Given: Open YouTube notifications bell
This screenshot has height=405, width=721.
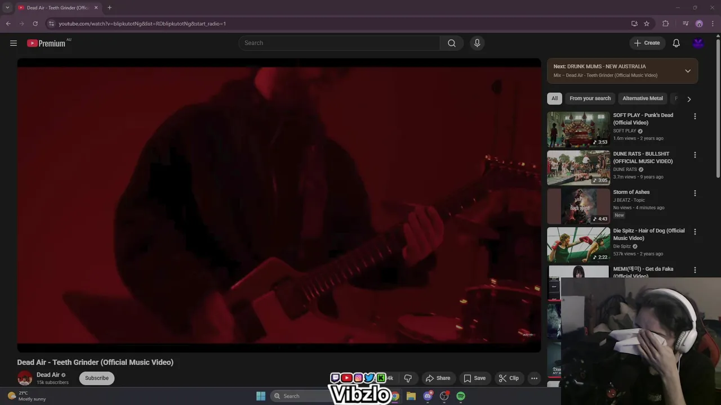Looking at the screenshot, I should (677, 43).
